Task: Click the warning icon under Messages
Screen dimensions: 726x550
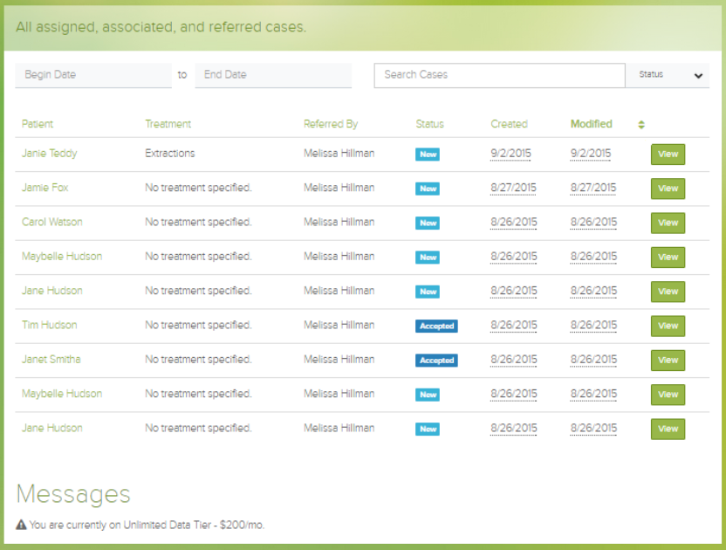Action: click(21, 525)
